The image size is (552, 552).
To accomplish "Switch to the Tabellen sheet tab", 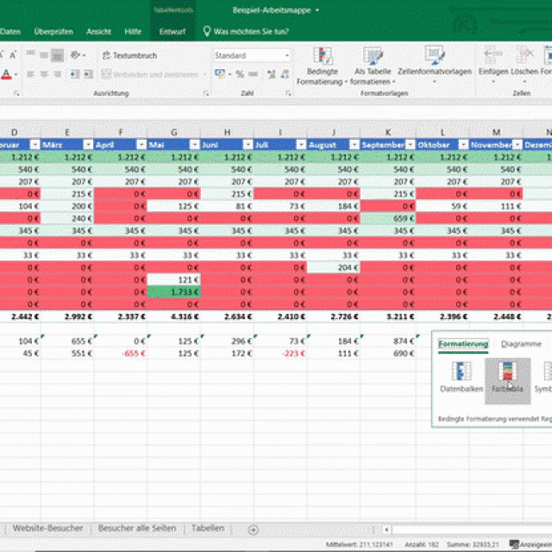I will [208, 528].
